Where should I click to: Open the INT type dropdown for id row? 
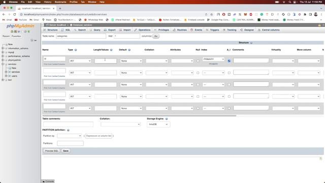click(x=80, y=61)
